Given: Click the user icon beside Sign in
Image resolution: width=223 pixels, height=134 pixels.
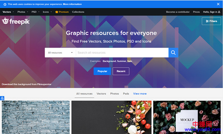Looking at the screenshot, I should (219, 12).
